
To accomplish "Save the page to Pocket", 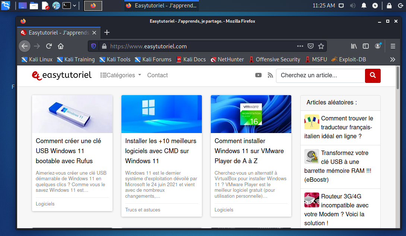I will click(x=310, y=46).
